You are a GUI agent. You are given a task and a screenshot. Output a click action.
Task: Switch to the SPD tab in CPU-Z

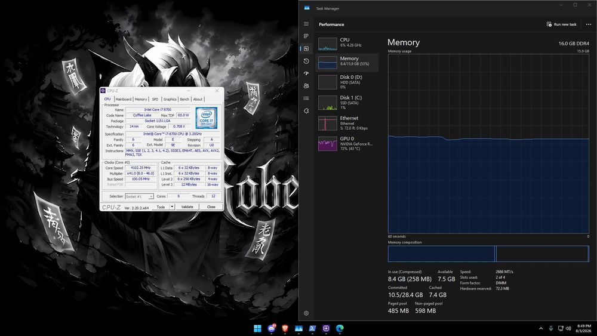click(155, 99)
